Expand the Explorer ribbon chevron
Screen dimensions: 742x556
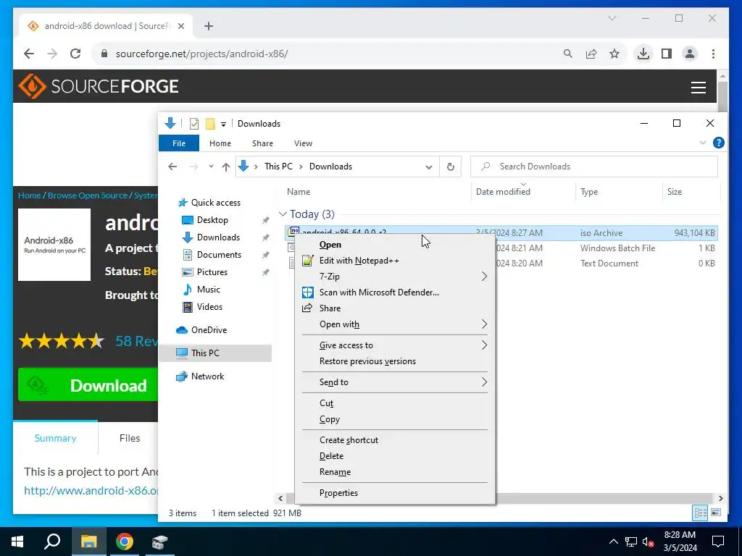703,143
